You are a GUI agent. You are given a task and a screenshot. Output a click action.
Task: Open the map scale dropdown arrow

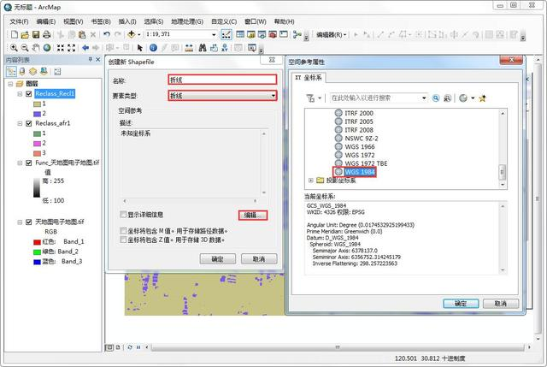click(214, 34)
